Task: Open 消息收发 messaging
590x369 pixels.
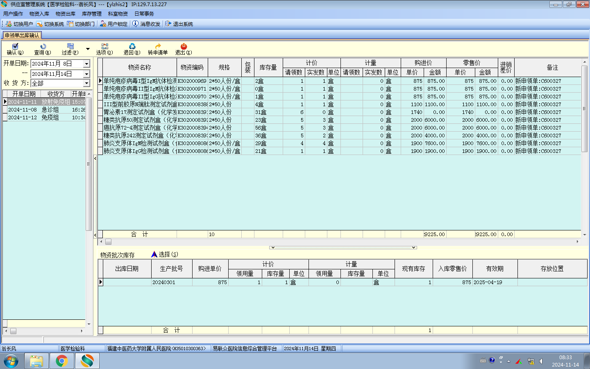Action: click(146, 24)
